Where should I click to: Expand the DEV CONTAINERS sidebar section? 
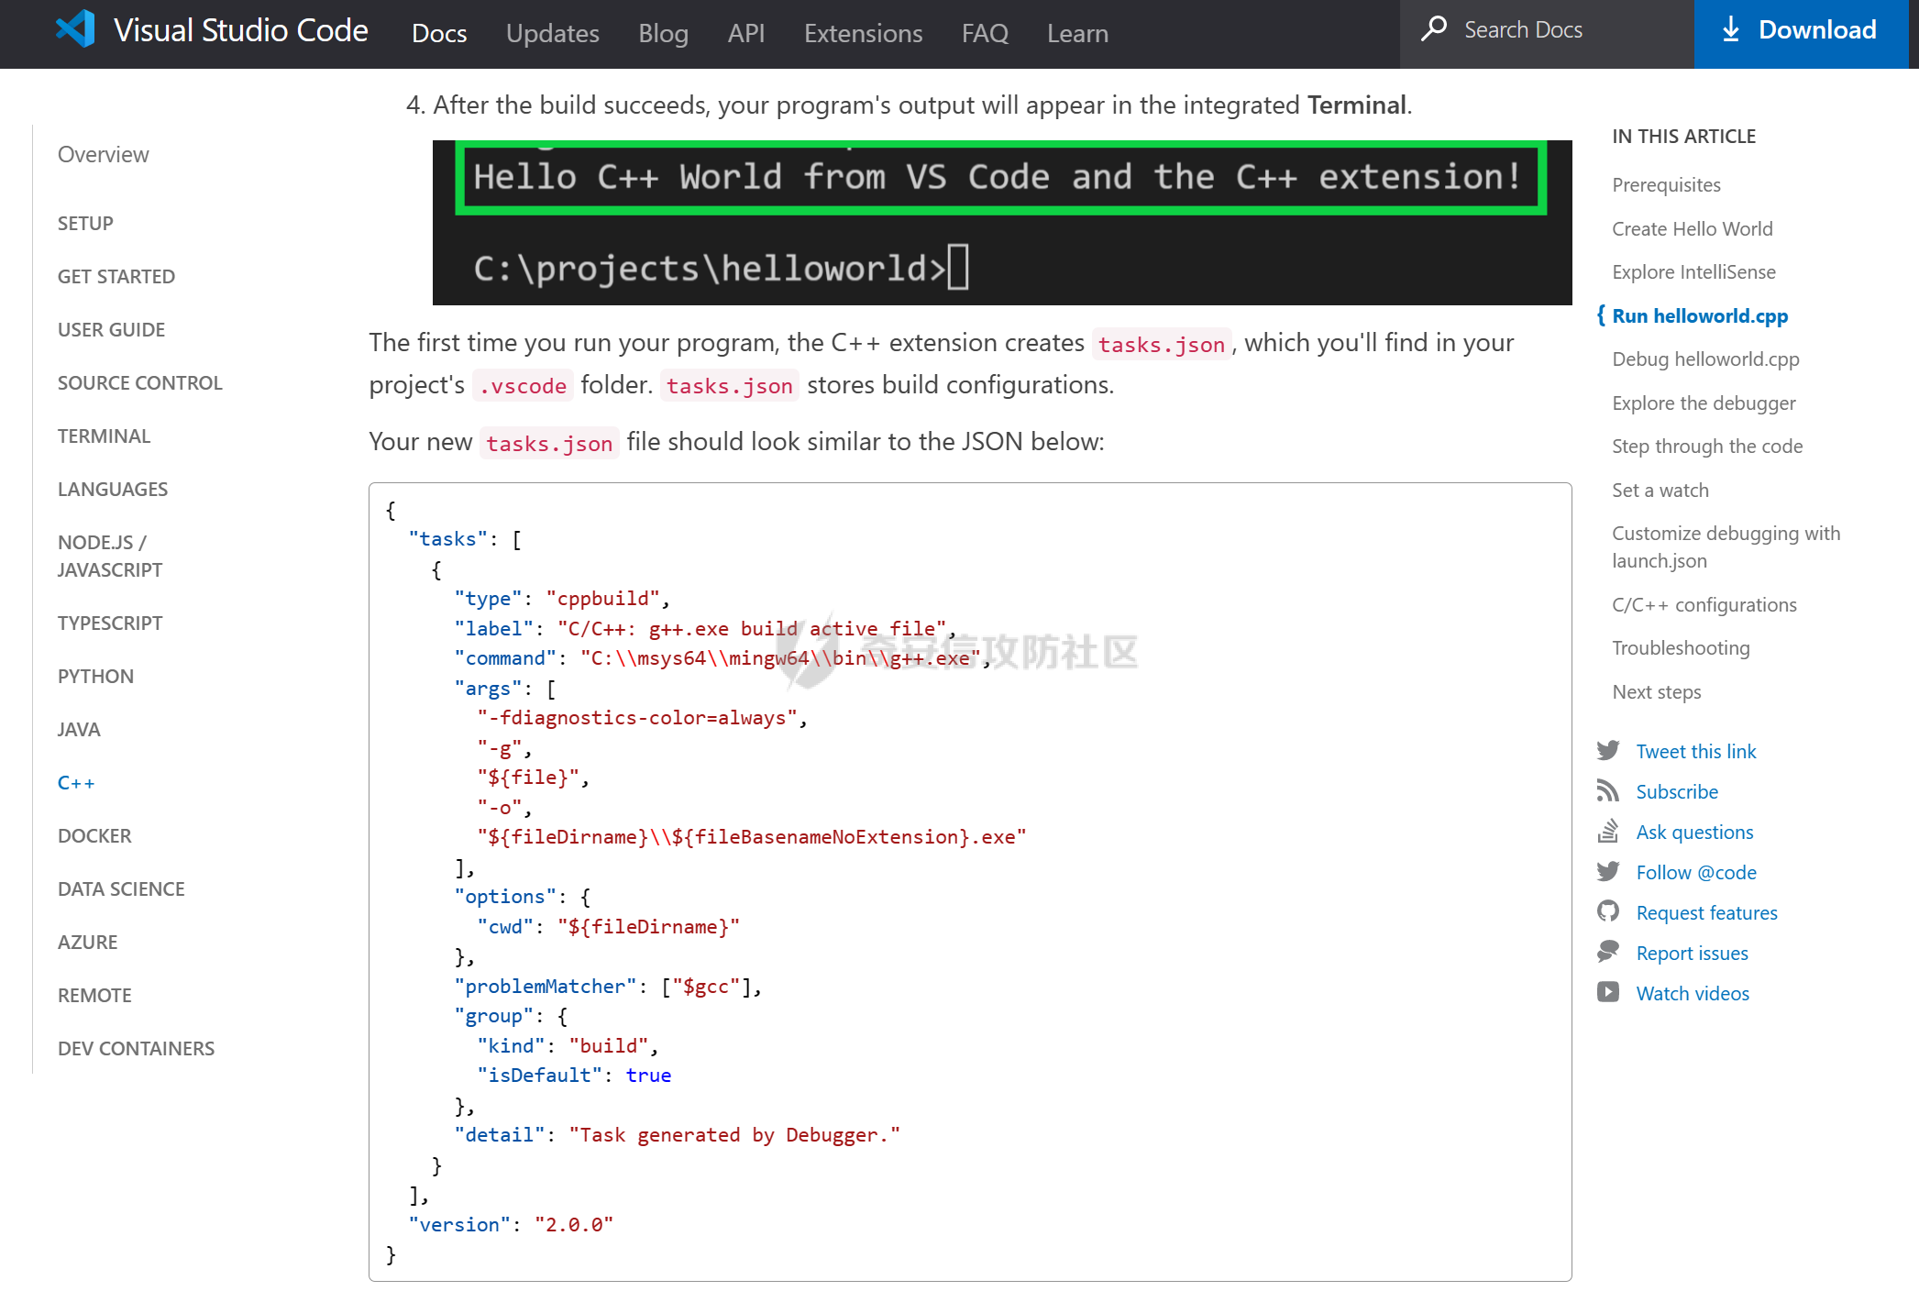click(x=136, y=1049)
